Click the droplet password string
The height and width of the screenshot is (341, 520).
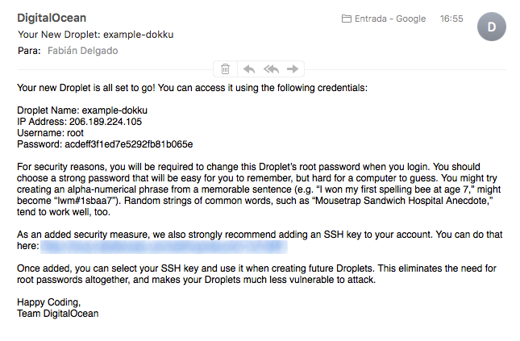coord(129,144)
